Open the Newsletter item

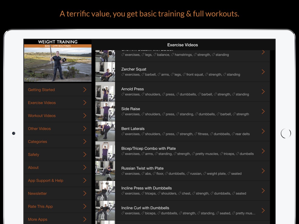click(x=58, y=193)
